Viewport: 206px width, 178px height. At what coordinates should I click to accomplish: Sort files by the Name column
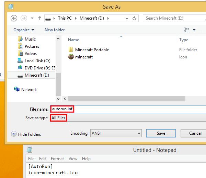coord(73,40)
